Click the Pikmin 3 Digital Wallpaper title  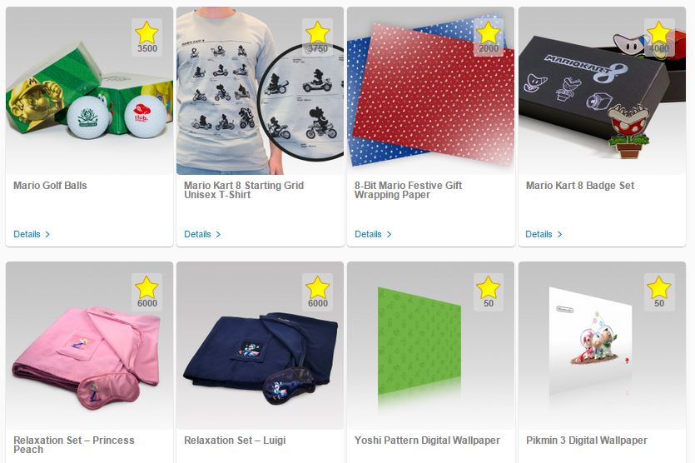click(587, 441)
